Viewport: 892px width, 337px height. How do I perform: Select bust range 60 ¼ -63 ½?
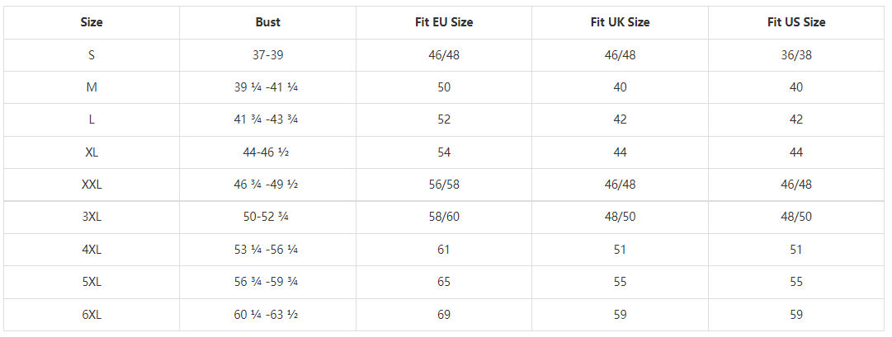(x=267, y=315)
